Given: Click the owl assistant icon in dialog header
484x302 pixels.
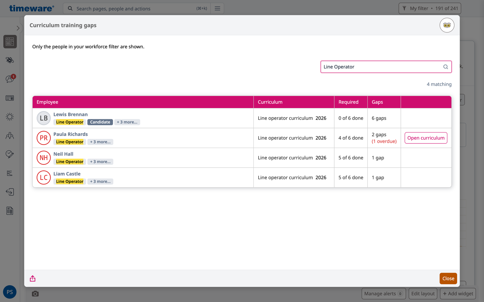Looking at the screenshot, I should [447, 25].
